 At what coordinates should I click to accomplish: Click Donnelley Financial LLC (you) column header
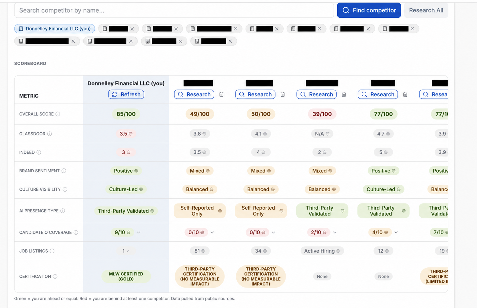pyautogui.click(x=126, y=83)
